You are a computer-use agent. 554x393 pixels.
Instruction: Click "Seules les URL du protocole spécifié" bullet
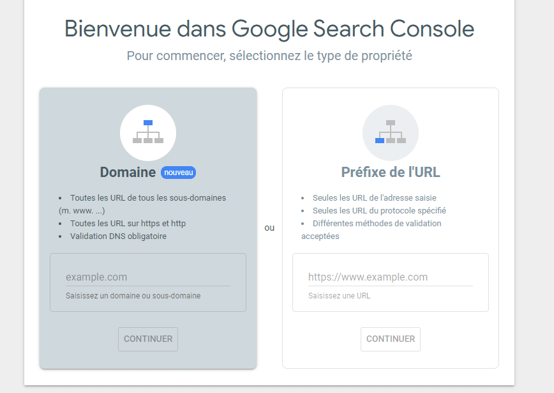379,211
